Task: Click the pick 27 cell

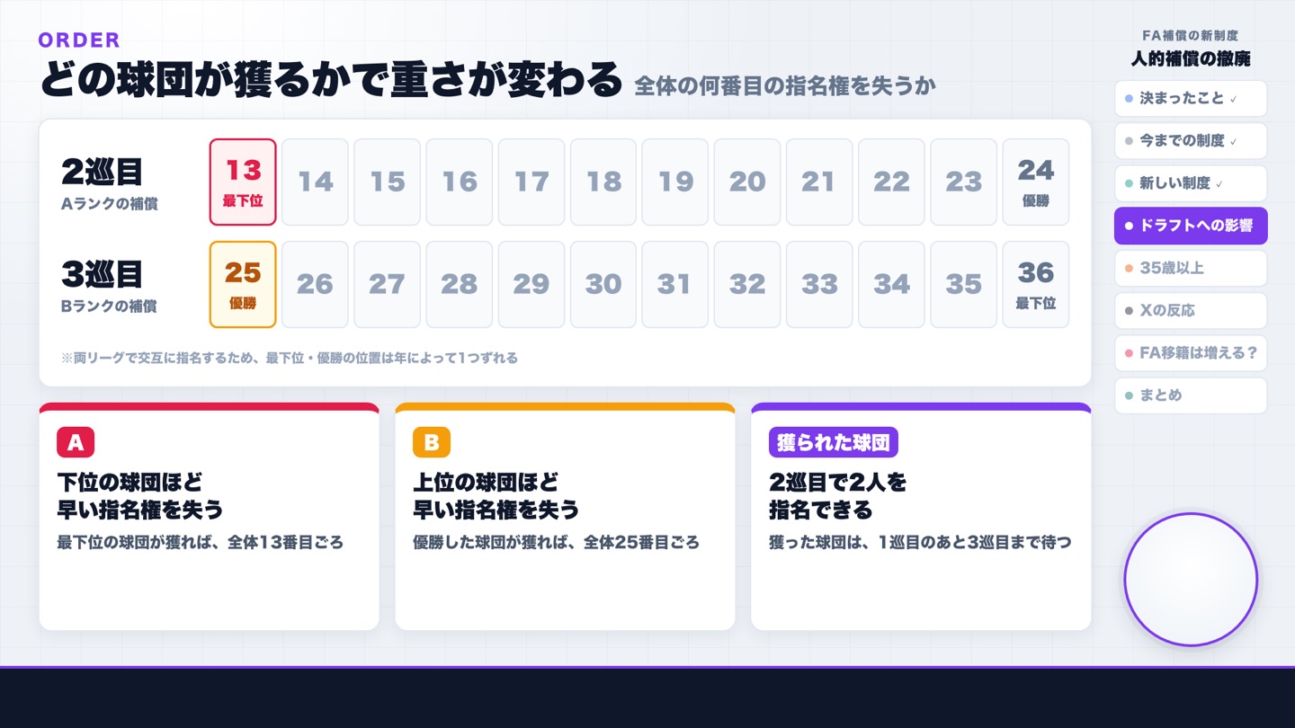Action: tap(387, 284)
